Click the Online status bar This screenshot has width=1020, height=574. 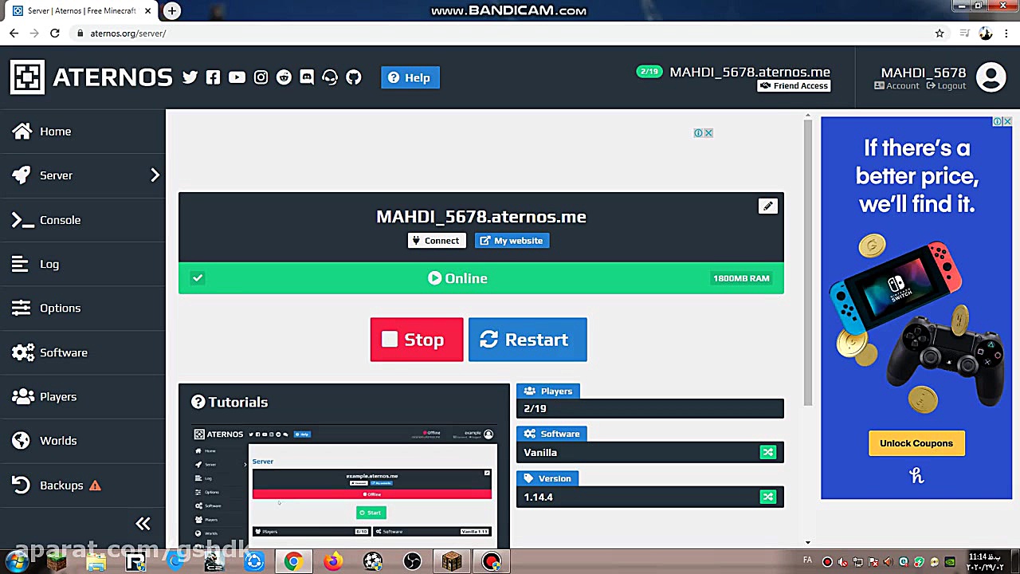(x=481, y=278)
